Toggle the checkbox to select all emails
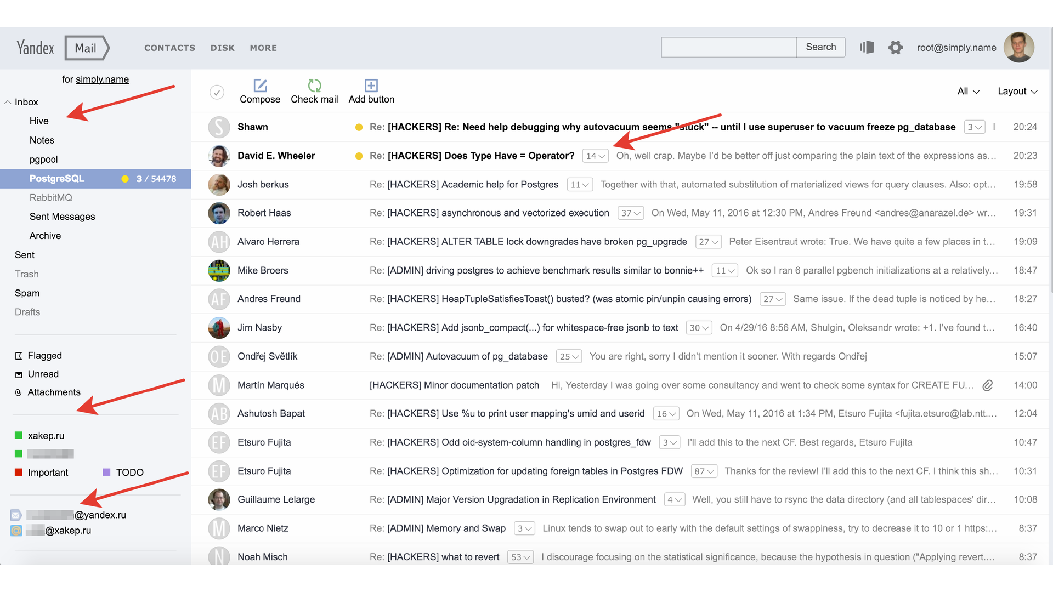Image resolution: width=1053 pixels, height=592 pixels. (x=217, y=92)
